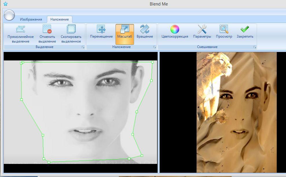Click the top-right corner selection handle
286x177 pixels.
point(153,62)
